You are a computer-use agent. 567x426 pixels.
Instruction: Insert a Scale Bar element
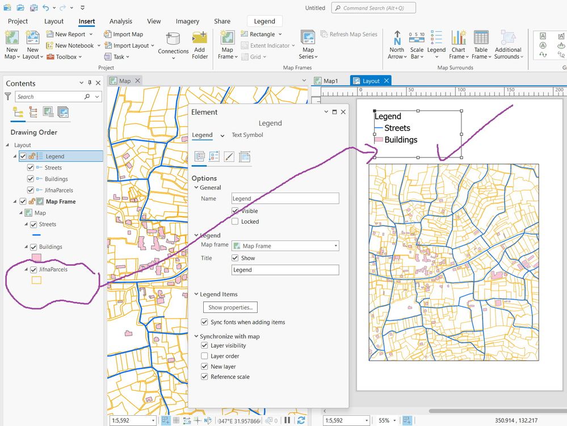(x=417, y=38)
